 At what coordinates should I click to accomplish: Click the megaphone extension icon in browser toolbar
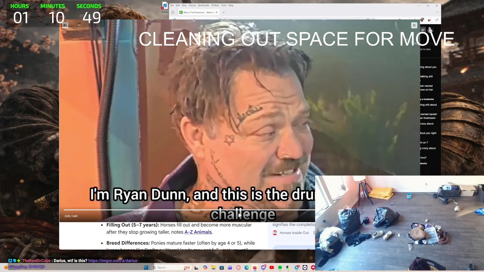[x=429, y=20]
